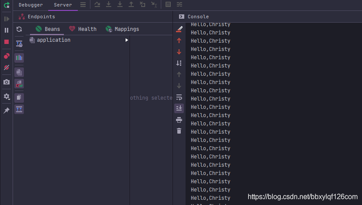Open the View Breakpoints icon
The width and height of the screenshot is (362, 205).
[7, 56]
